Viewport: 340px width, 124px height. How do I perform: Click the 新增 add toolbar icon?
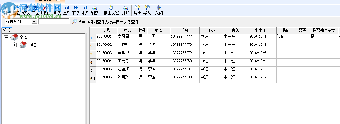click(7, 8)
